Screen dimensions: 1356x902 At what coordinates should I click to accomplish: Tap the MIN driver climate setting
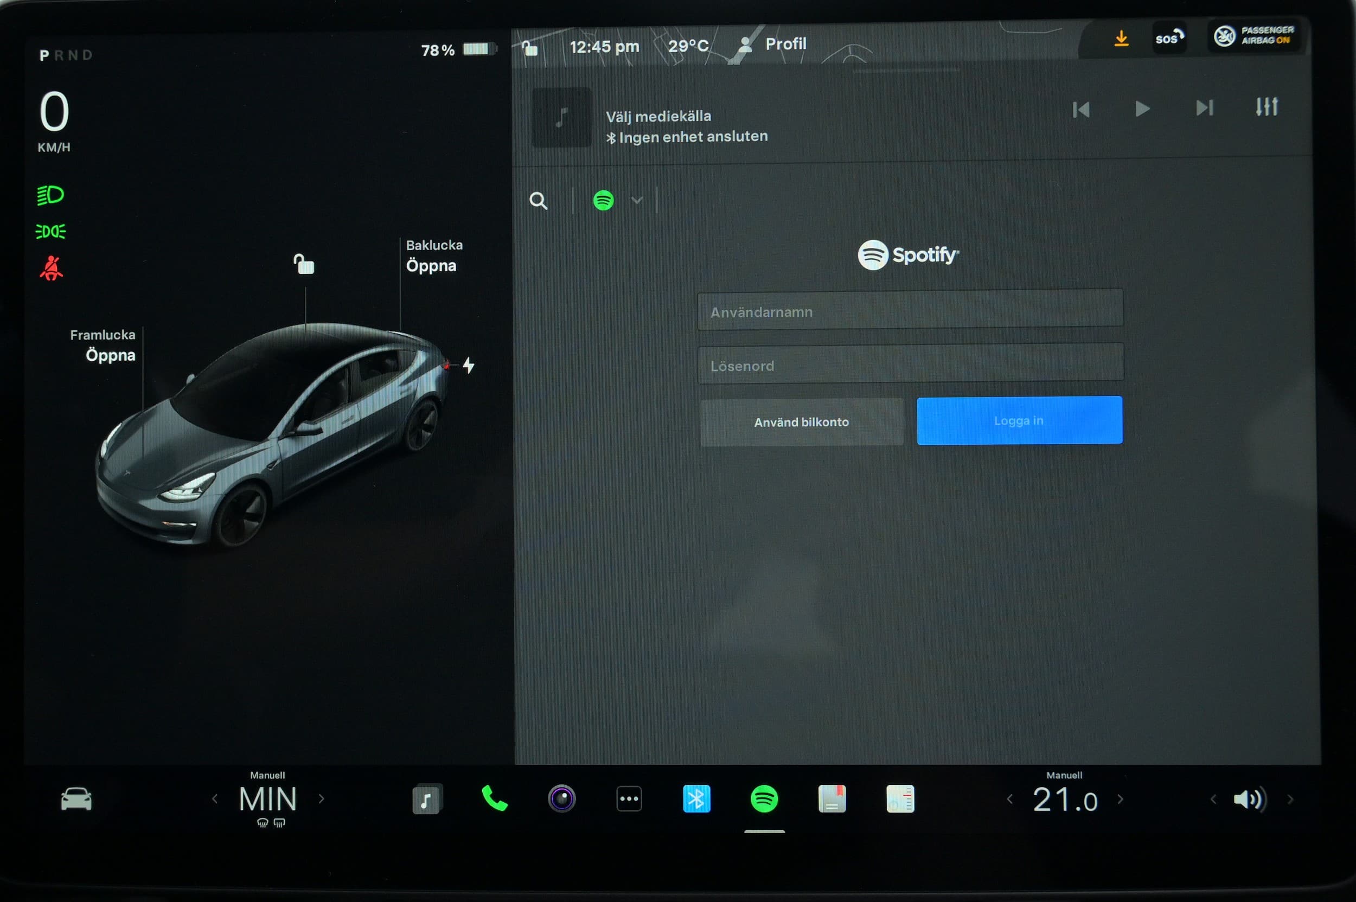click(268, 799)
